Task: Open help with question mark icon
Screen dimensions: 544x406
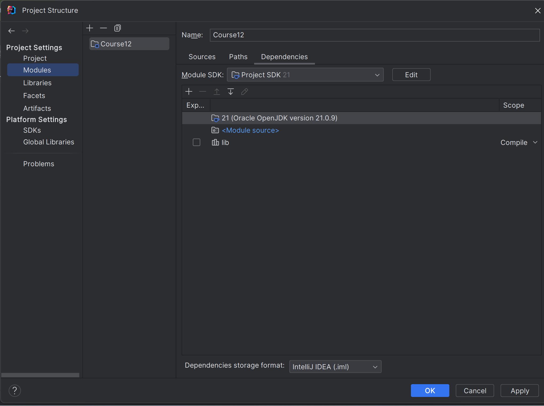Action: click(x=15, y=391)
